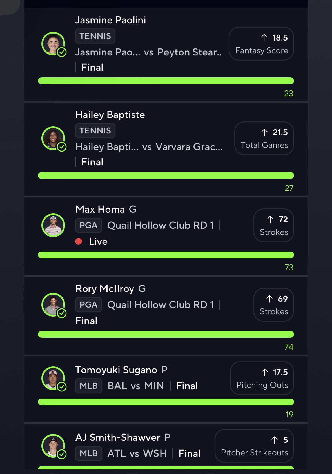Screen dimensions: 332x474
Task: Select the 17.5 Pitching Outs box
Action: pos(262,378)
